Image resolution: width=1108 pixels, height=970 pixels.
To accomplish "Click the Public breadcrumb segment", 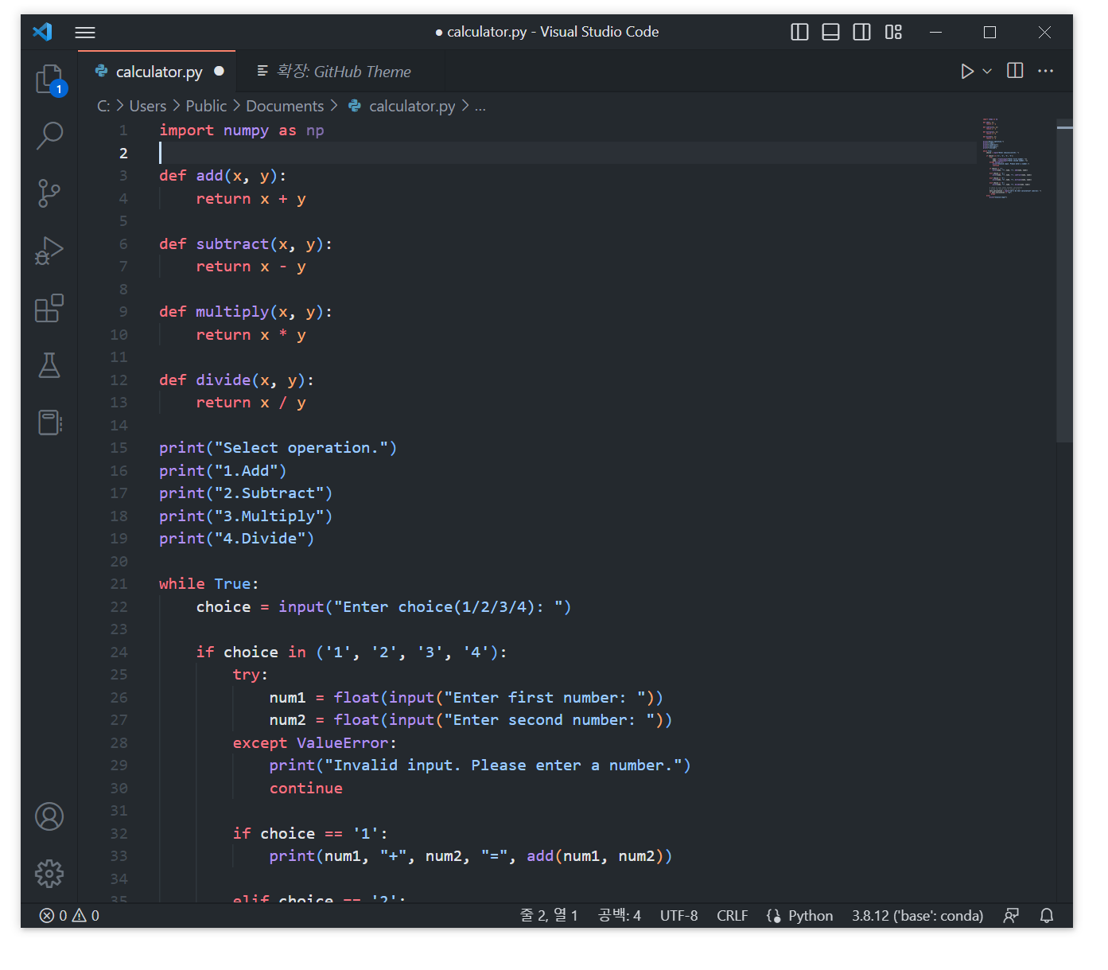I will pyautogui.click(x=206, y=106).
